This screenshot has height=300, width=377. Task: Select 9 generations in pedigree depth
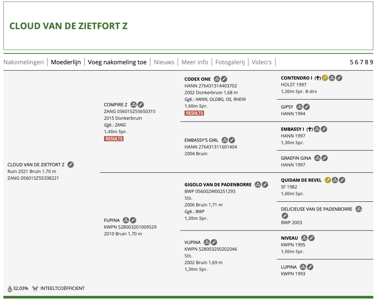point(372,62)
